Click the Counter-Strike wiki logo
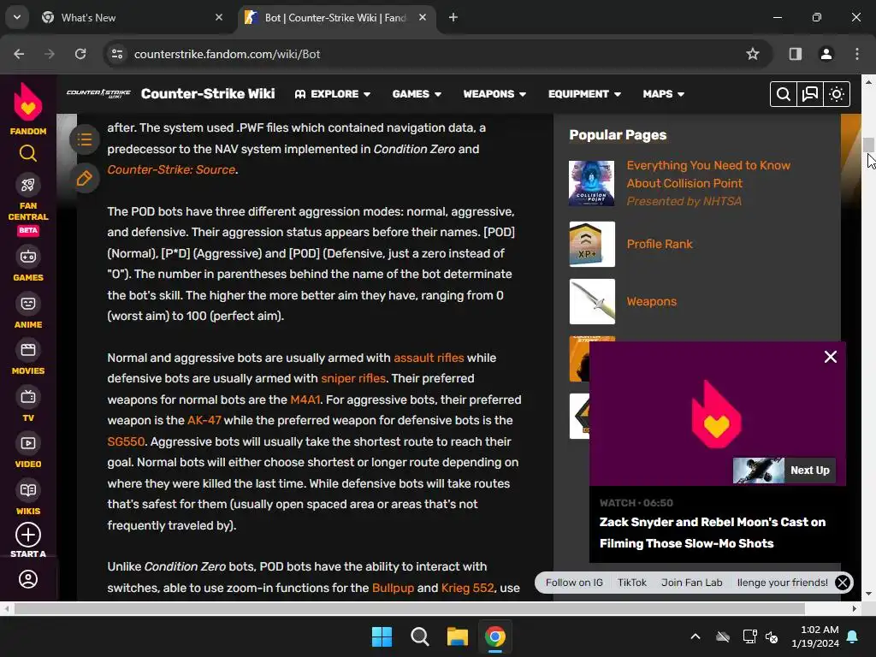 (98, 93)
